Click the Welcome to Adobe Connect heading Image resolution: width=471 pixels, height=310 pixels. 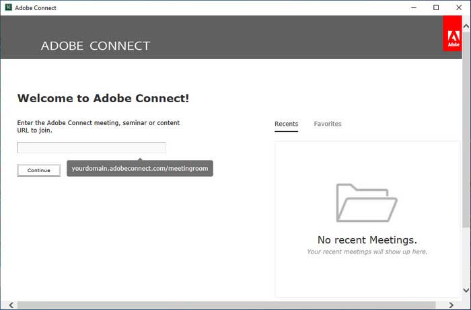(x=104, y=98)
